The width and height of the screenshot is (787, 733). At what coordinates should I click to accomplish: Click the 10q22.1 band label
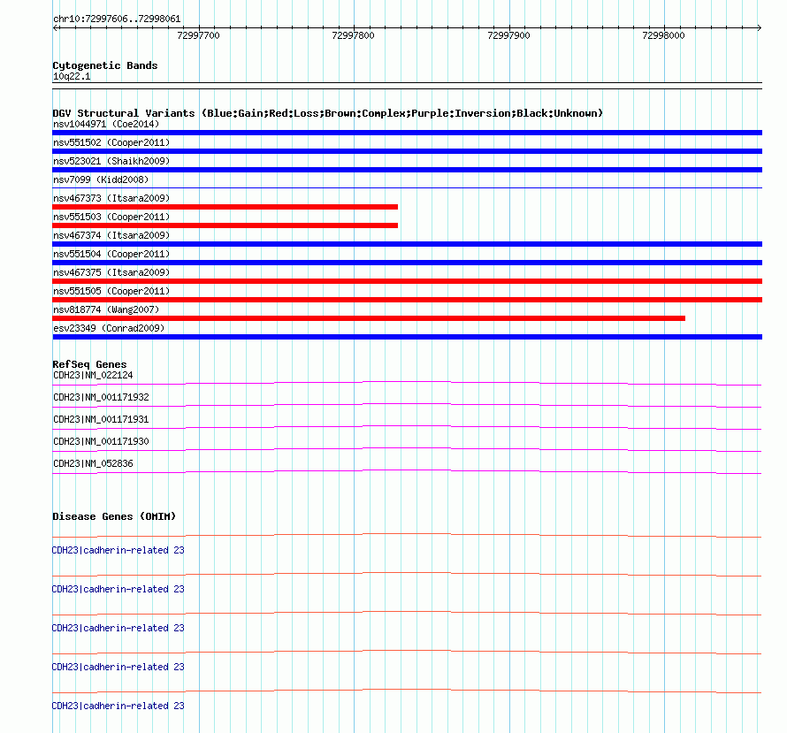click(72, 77)
